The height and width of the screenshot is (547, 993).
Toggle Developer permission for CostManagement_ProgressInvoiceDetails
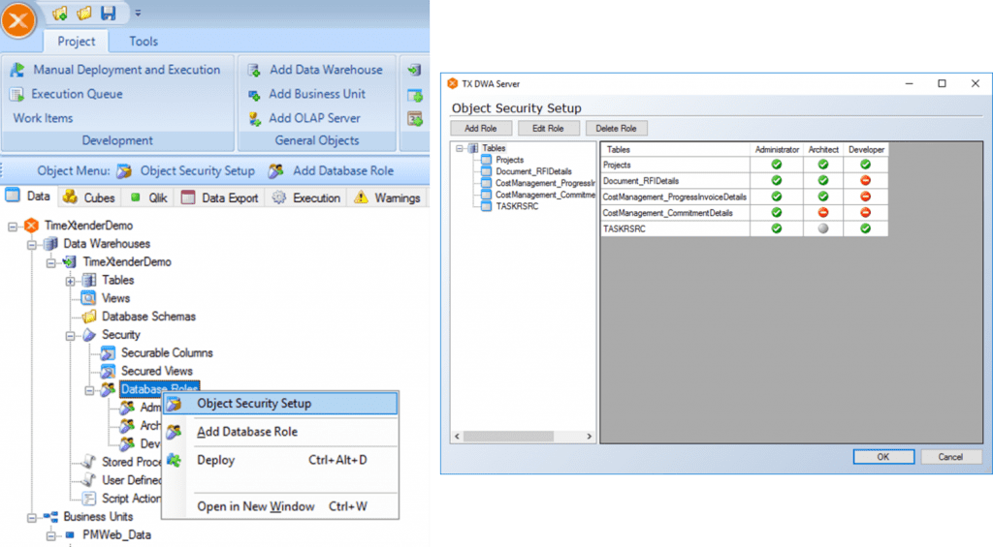point(866,197)
